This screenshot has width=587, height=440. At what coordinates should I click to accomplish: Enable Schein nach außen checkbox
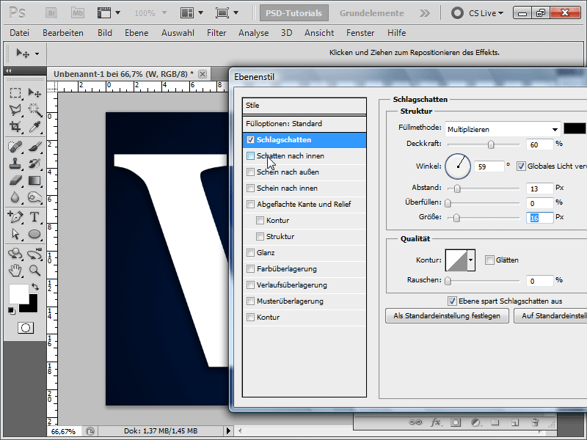point(250,172)
